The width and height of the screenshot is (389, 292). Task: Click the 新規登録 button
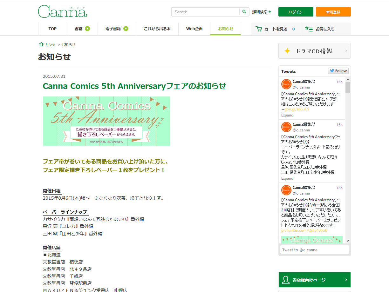(x=333, y=12)
